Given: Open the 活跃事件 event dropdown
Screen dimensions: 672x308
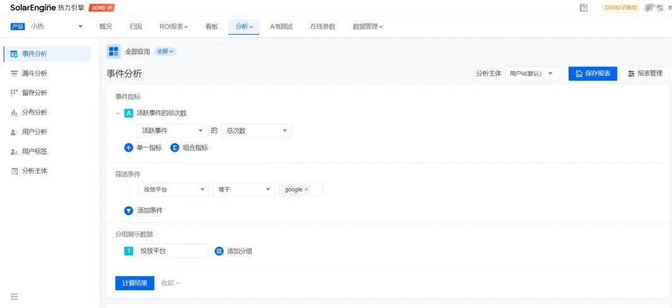Looking at the screenshot, I should pos(173,131).
